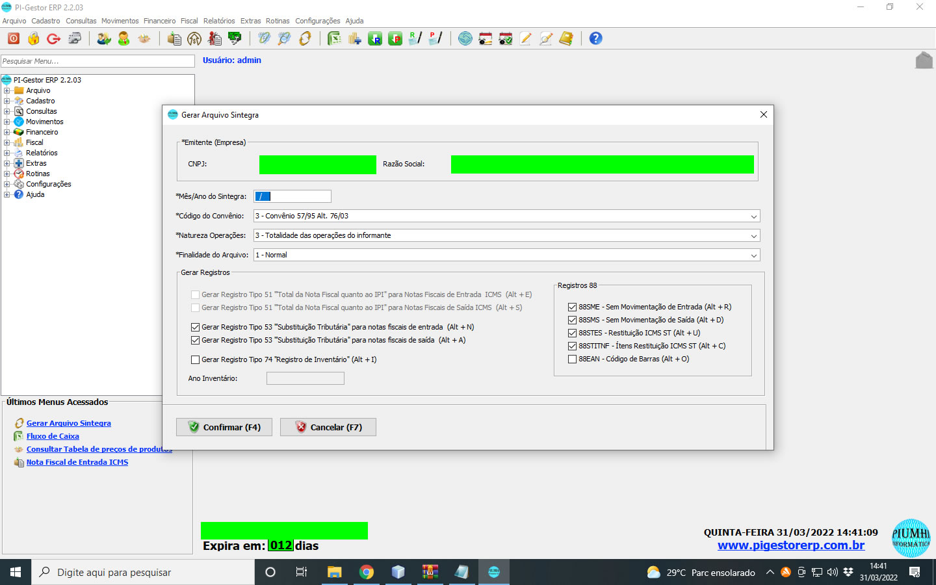Click the coins with plus toolbar icon

pyautogui.click(x=354, y=38)
